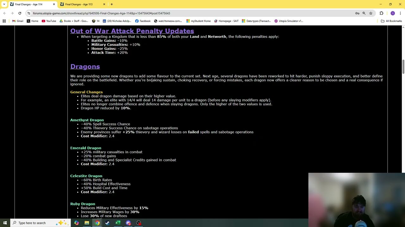Open Excel from taskbar

[x=118, y=223]
